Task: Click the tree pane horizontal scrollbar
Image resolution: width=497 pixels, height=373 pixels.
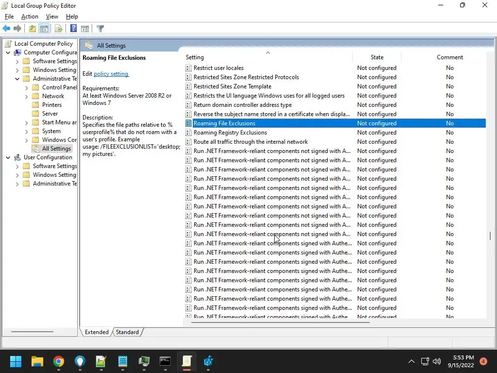Action: tap(33, 332)
